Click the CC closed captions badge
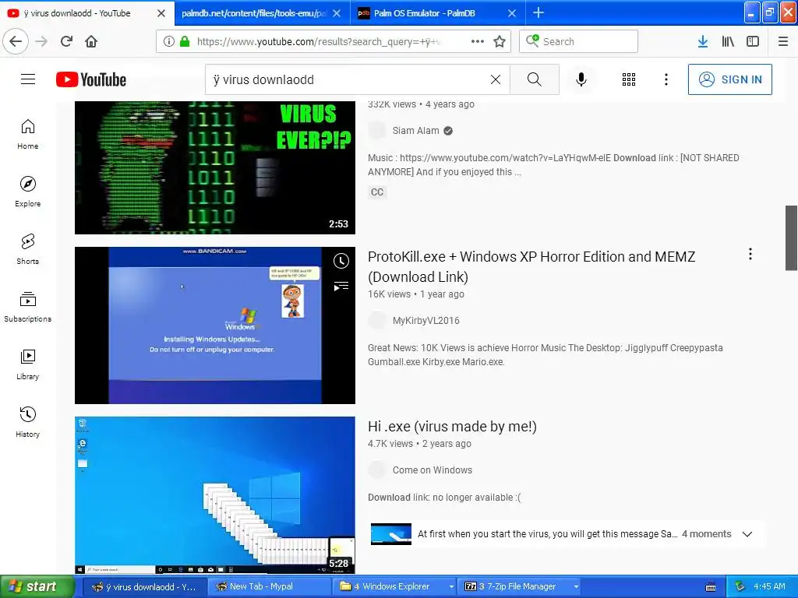798x598 pixels. pyautogui.click(x=377, y=192)
